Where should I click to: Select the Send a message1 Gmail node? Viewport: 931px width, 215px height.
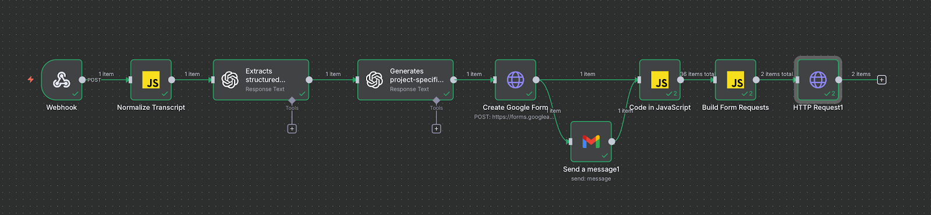tap(591, 141)
